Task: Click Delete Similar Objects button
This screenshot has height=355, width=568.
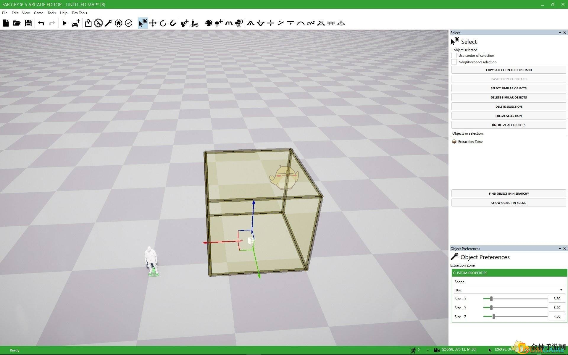Action: (x=509, y=97)
